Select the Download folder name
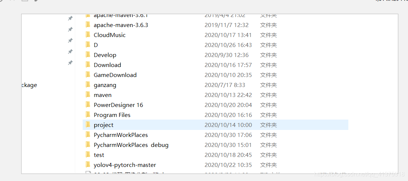Viewport: 408px width, 181px height. click(x=107, y=65)
